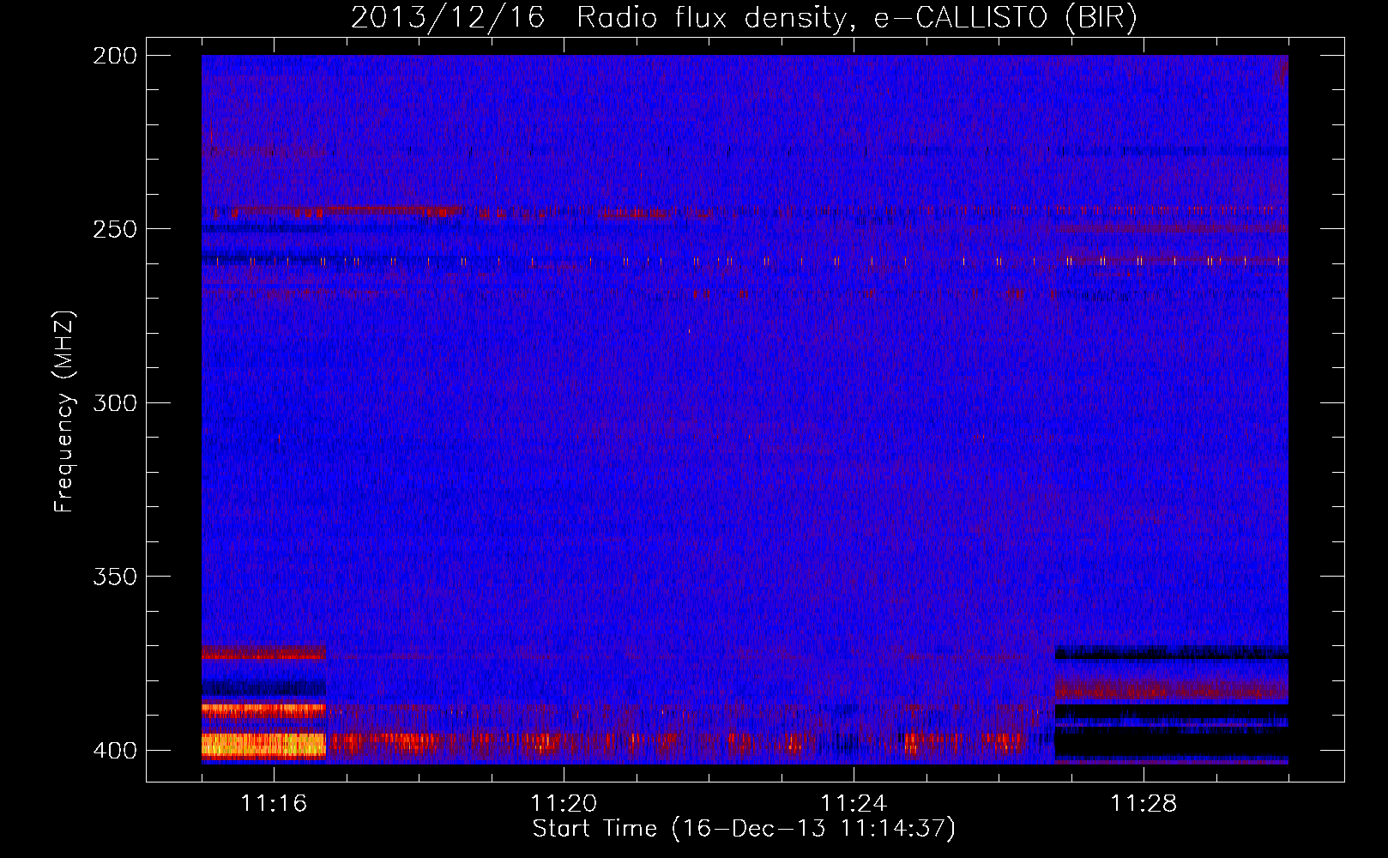Click the black band at 11:28 near 395 MHz
This screenshot has width=1388, height=858.
click(1171, 741)
